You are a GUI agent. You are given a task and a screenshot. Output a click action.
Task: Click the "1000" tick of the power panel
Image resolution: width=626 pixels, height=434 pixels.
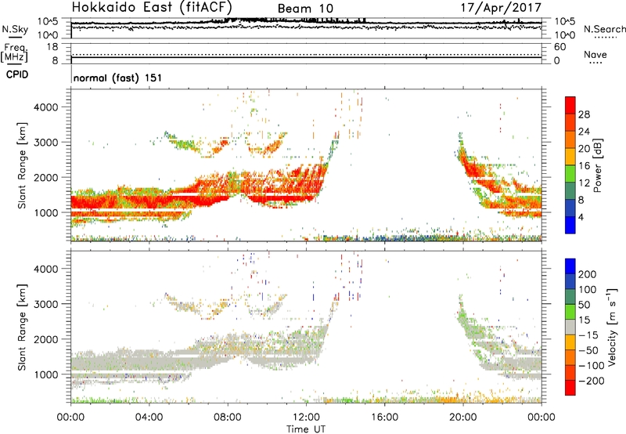tap(46, 212)
